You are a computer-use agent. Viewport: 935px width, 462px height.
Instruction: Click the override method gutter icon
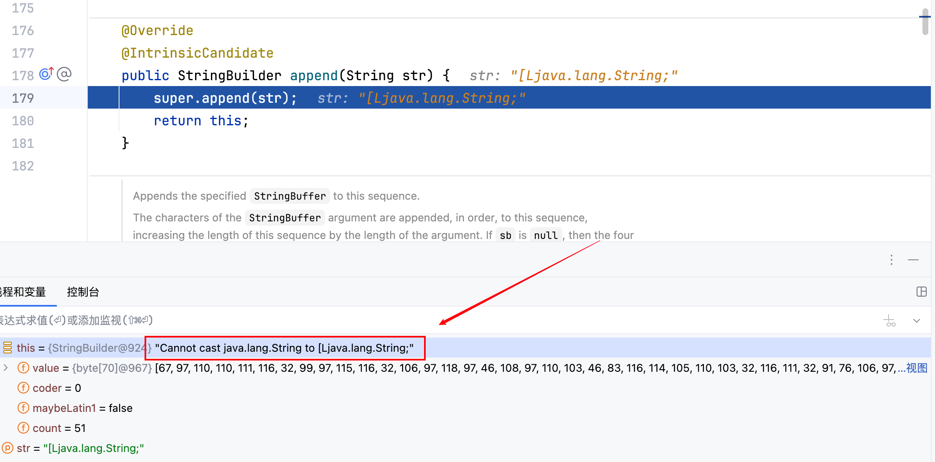point(46,74)
